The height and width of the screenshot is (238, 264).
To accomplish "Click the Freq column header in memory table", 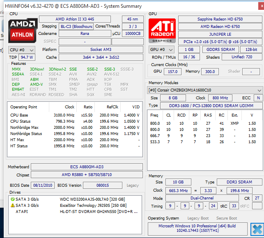I will click(x=155, y=115).
